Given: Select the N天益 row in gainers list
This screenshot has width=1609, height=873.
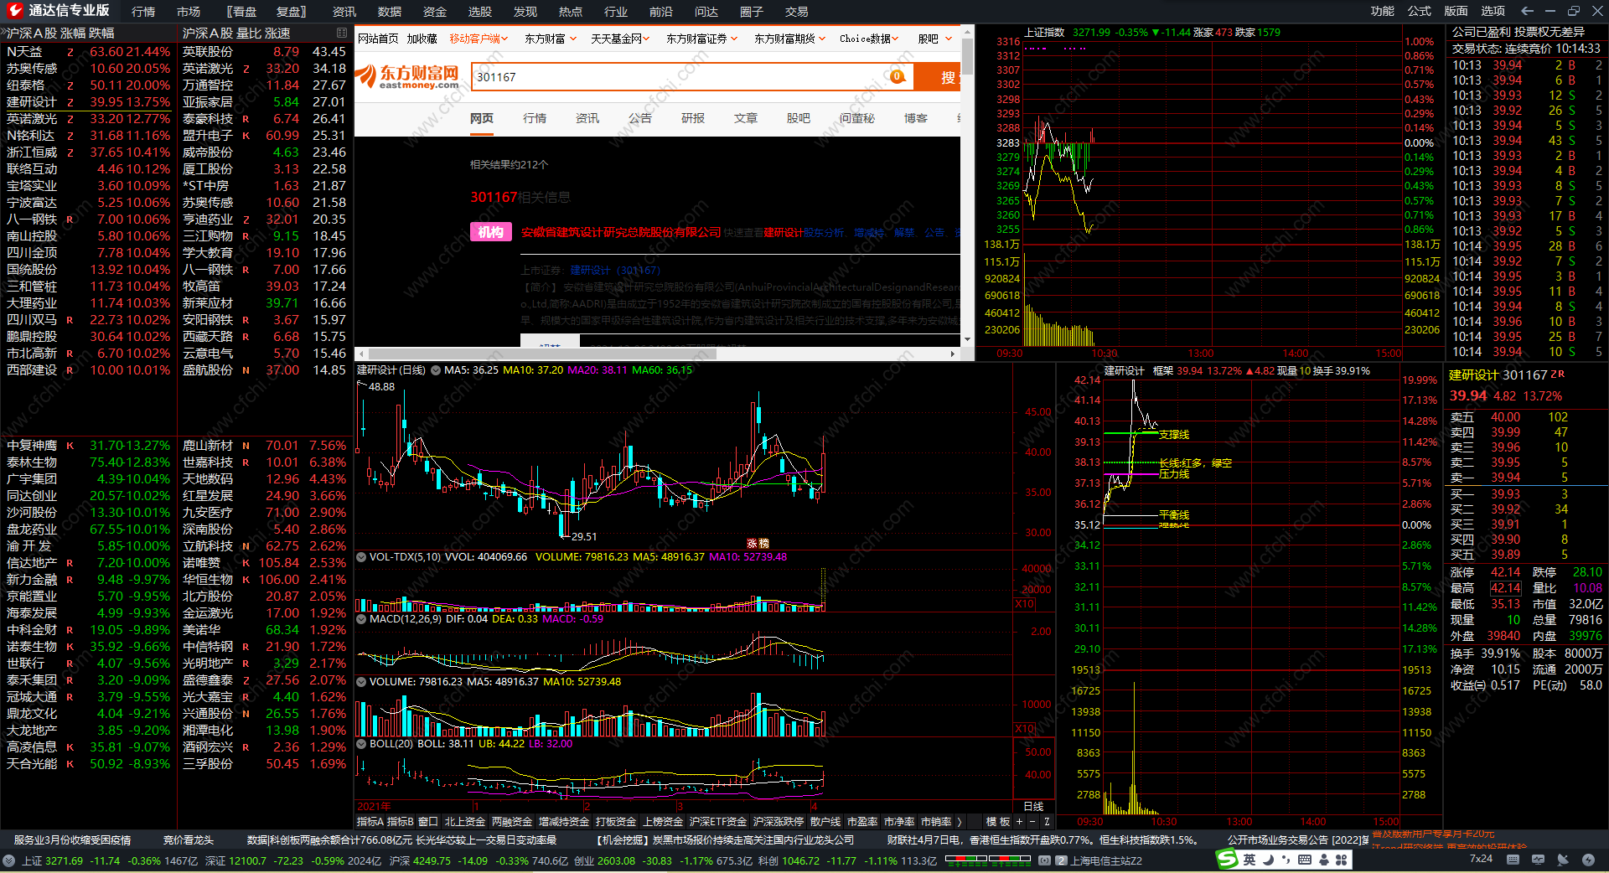Looking at the screenshot, I should [x=88, y=52].
